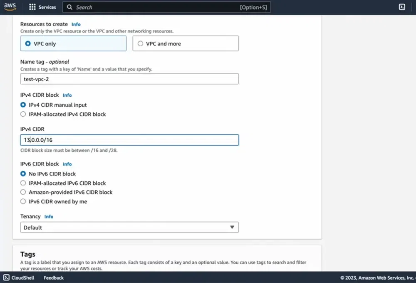Enable Amazon-provided IPv6 CIDR block
This screenshot has width=416, height=283.
(23, 192)
